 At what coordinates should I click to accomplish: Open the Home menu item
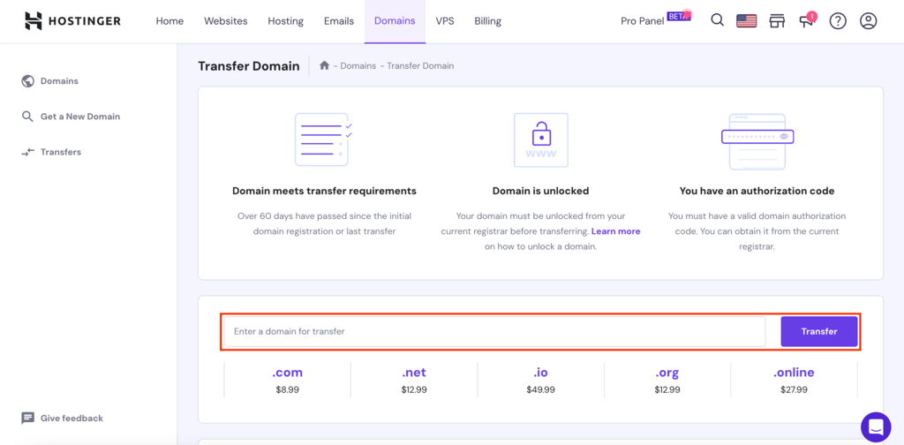(x=169, y=21)
